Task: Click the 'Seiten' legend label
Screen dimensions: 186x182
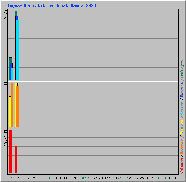Action: click(x=182, y=108)
